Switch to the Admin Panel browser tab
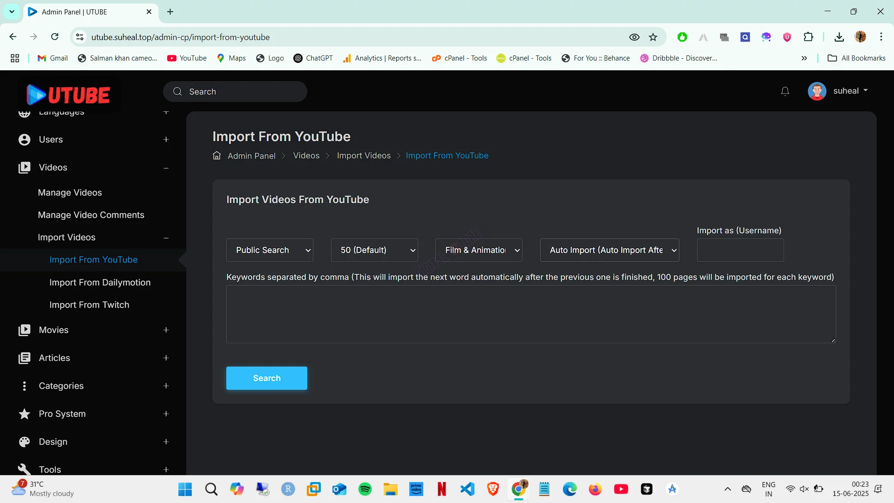This screenshot has height=503, width=894. pos(90,12)
